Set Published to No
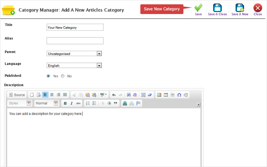 coord(63,76)
